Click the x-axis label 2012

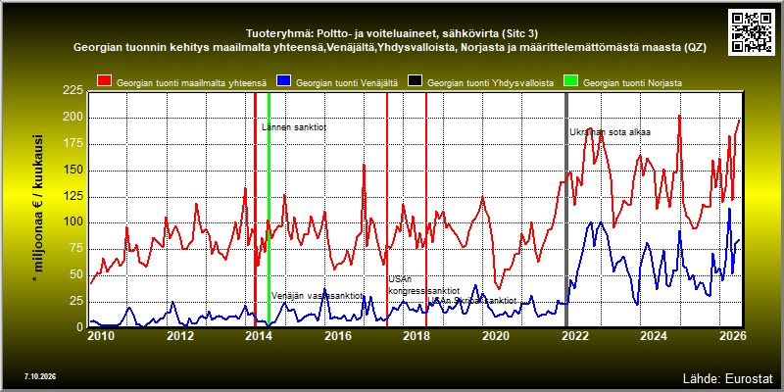(x=179, y=335)
